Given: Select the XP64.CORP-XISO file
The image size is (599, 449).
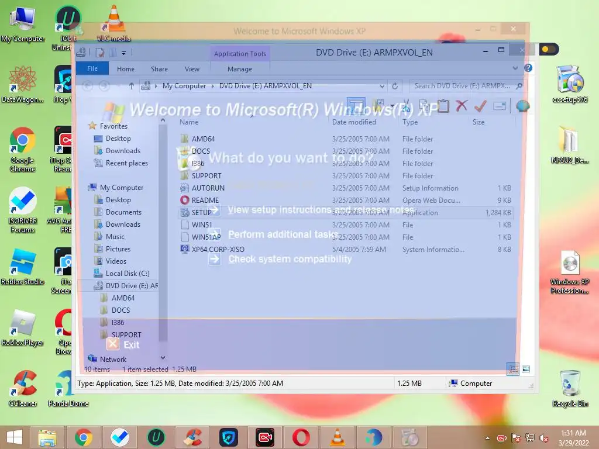Looking at the screenshot, I should click(218, 249).
